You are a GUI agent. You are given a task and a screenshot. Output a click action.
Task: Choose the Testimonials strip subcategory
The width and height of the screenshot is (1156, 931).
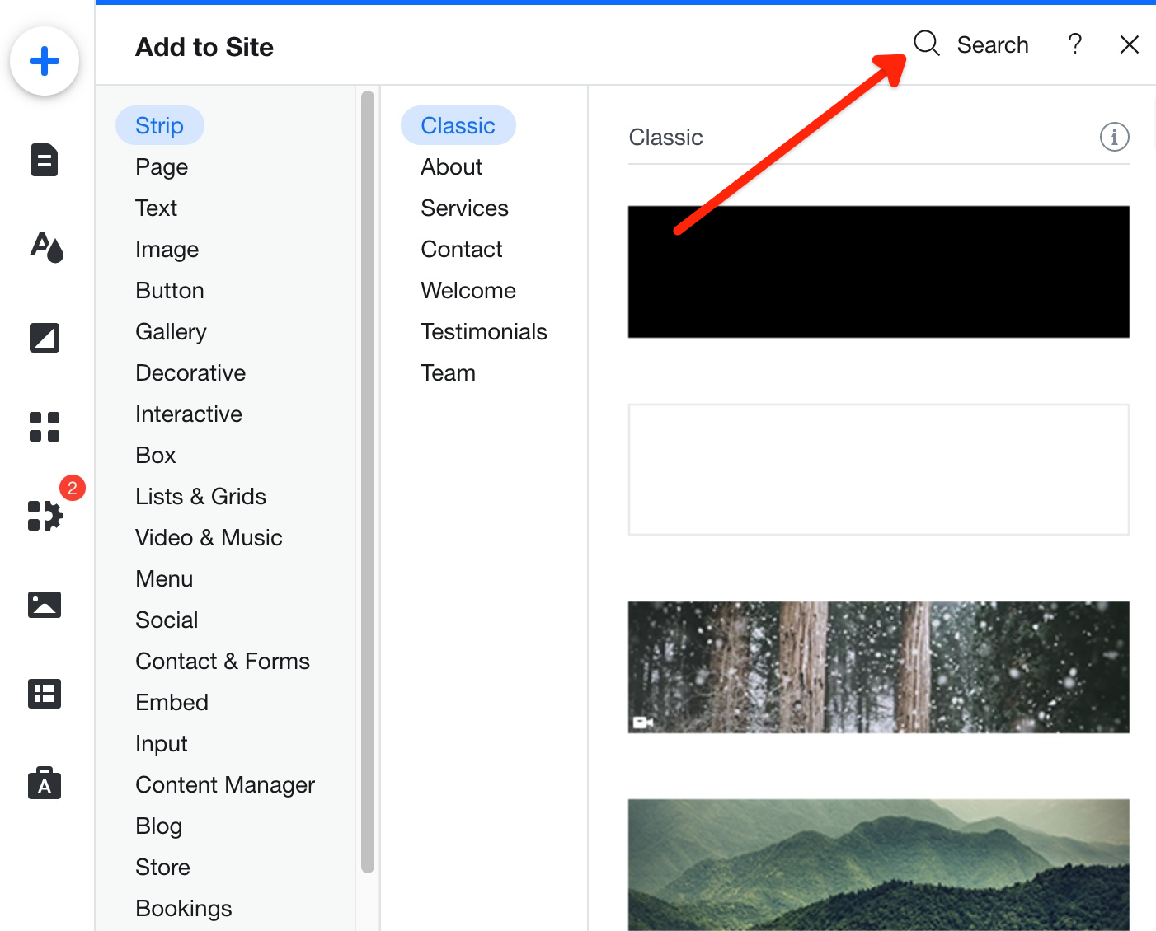[x=483, y=331]
